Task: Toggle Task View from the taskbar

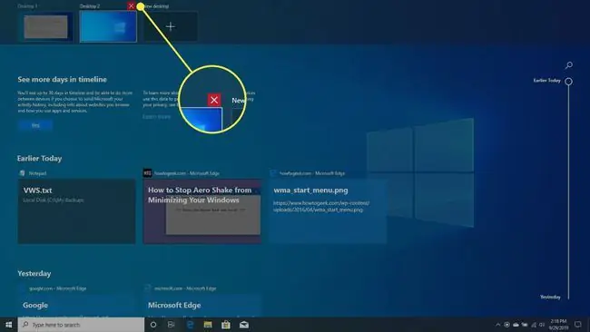Action: click(x=172, y=325)
